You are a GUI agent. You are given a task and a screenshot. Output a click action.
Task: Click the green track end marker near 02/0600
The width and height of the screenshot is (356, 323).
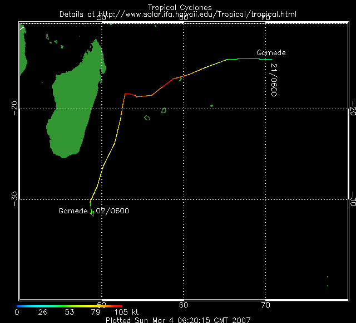(x=92, y=213)
